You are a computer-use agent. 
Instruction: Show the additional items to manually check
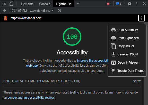coord(137,81)
